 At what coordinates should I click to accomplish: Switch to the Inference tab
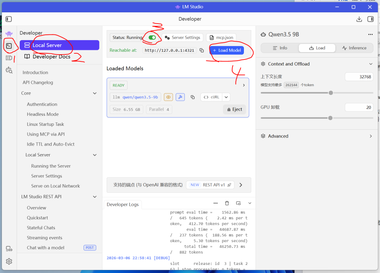click(x=354, y=48)
